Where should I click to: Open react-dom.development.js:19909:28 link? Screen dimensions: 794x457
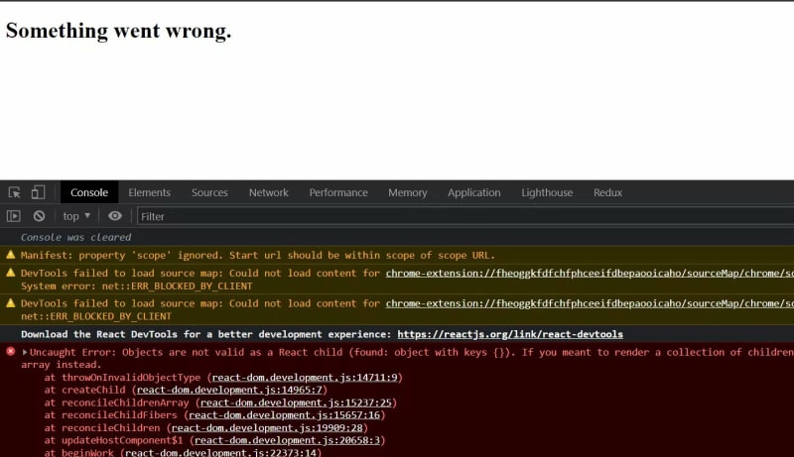tap(267, 427)
